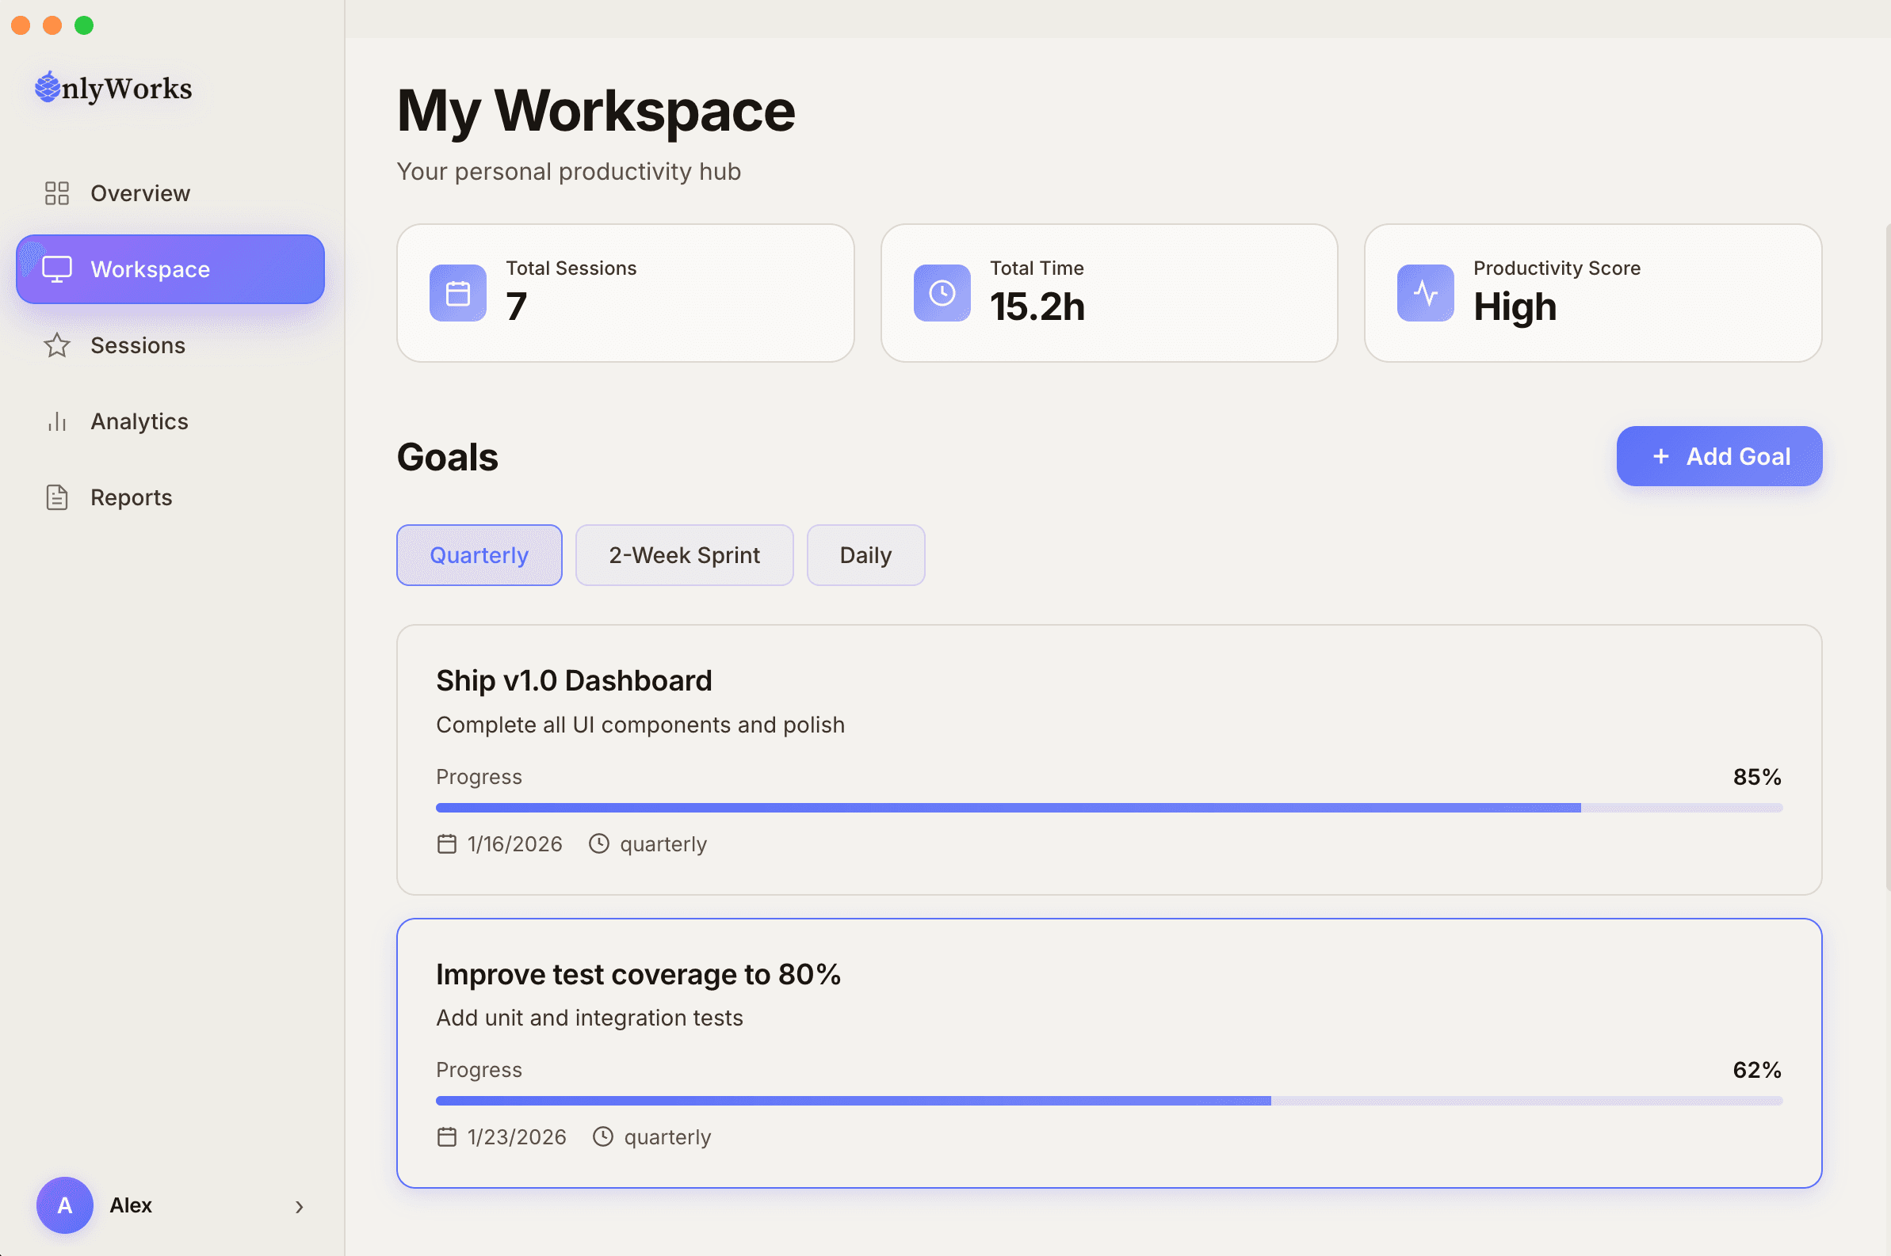Screen dimensions: 1891x1256
Task: Click the Total Time clock icon
Action: 942,293
